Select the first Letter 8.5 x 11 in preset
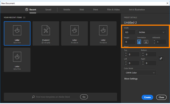 click(x=17, y=33)
